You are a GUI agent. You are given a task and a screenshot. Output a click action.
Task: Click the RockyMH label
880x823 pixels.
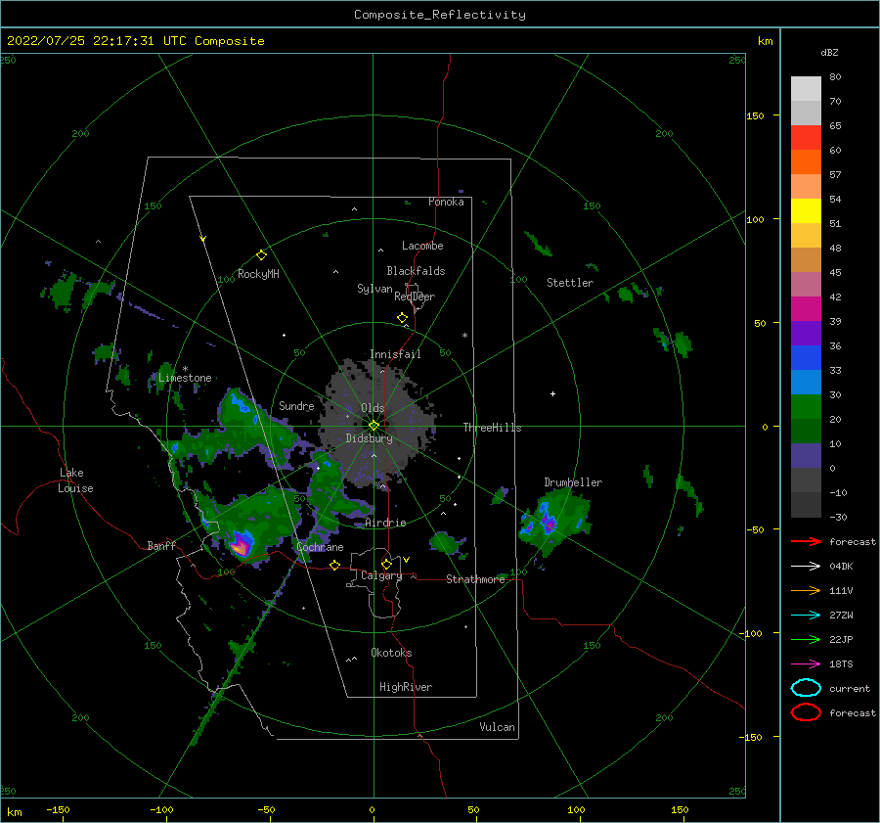click(258, 274)
